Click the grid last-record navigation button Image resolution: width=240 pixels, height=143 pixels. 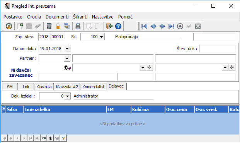pyautogui.click(x=37, y=138)
